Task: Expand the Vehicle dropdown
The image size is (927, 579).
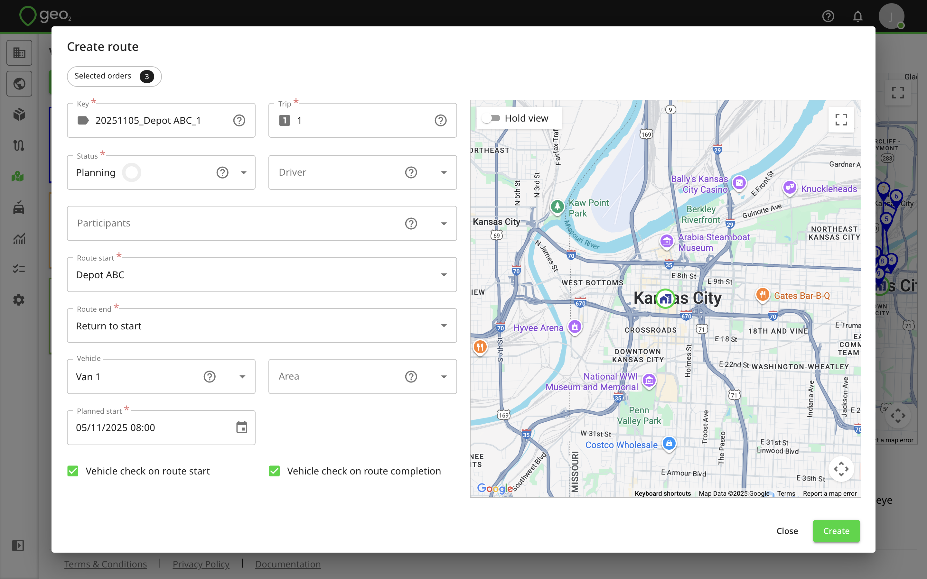Action: tap(242, 377)
